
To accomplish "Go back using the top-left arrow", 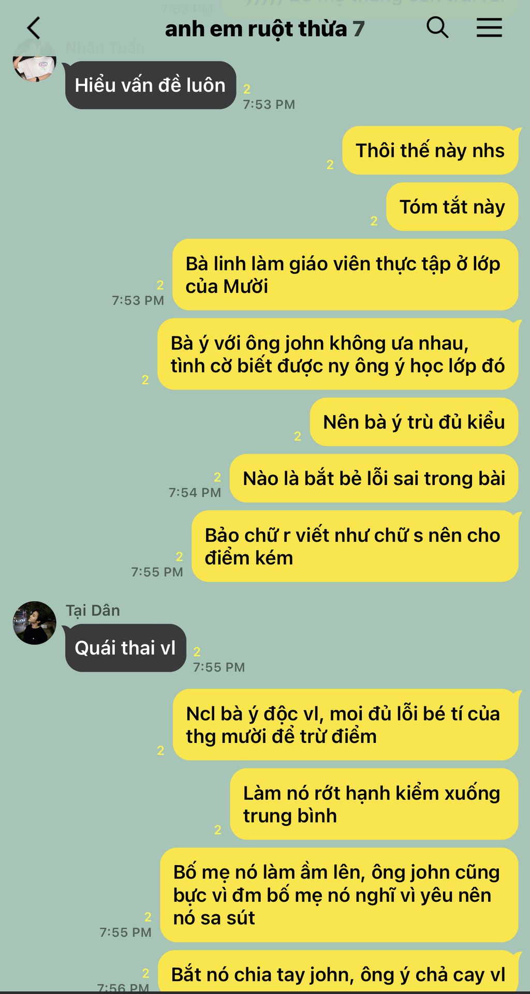I will 34,28.
